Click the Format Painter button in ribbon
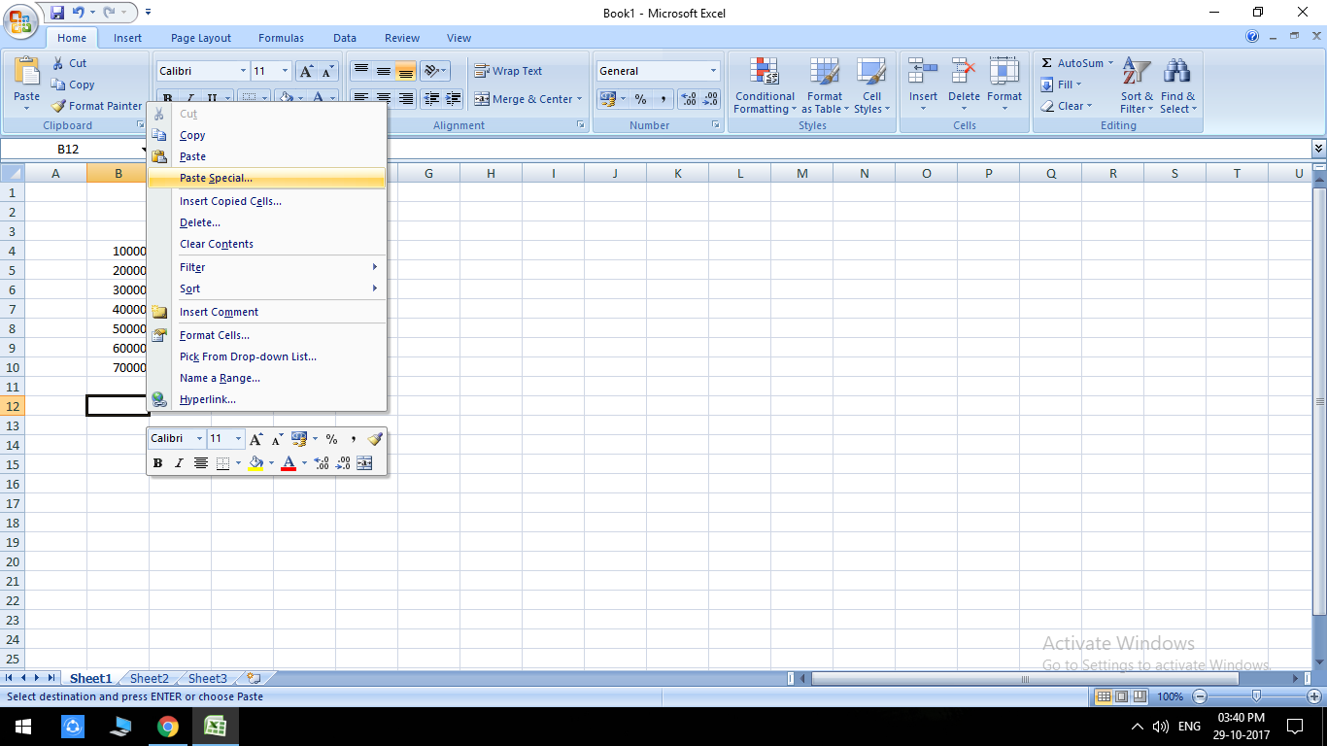 [96, 106]
